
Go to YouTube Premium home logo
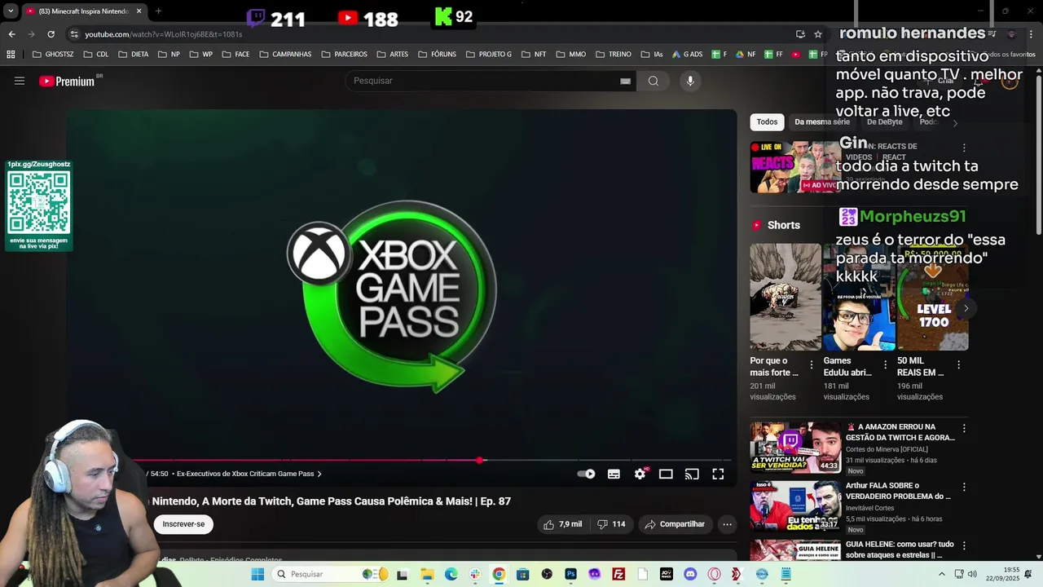[67, 81]
